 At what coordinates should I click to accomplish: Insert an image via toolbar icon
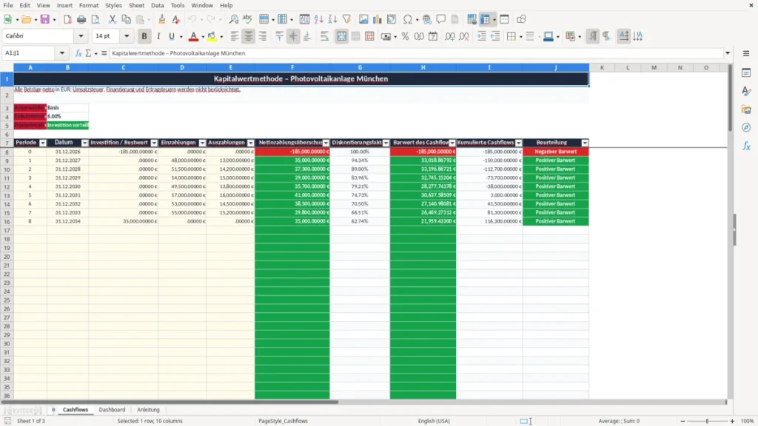tap(363, 19)
